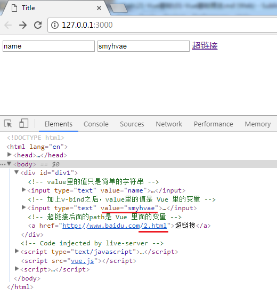This screenshot has width=277, height=296.
Task: Click the input field containing smyhvae
Action: [x=143, y=46]
